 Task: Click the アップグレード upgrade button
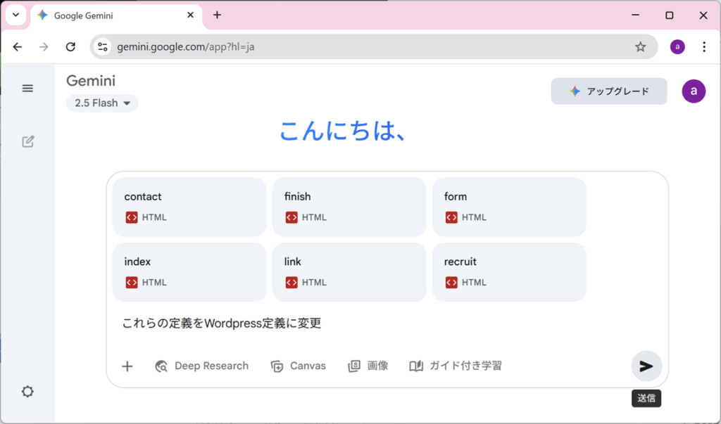pos(609,91)
